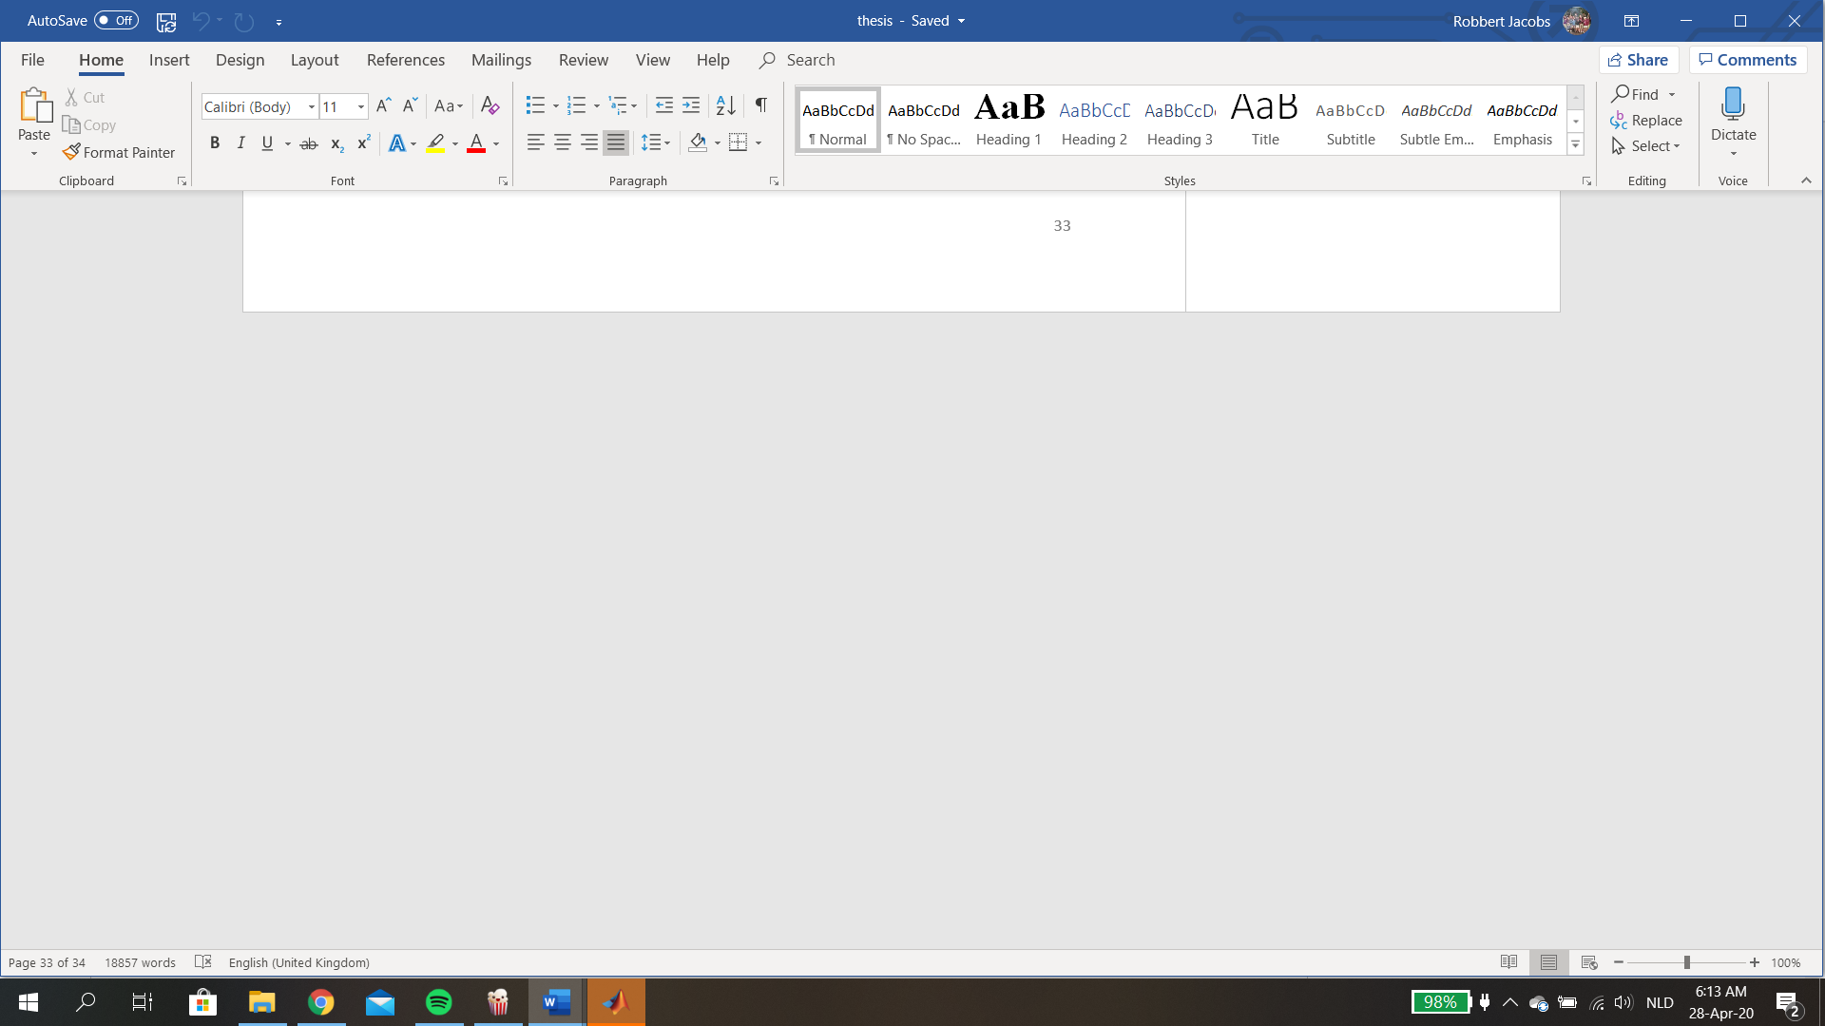Enable justify text alignment
Screen dimensions: 1825x1026
[616, 143]
